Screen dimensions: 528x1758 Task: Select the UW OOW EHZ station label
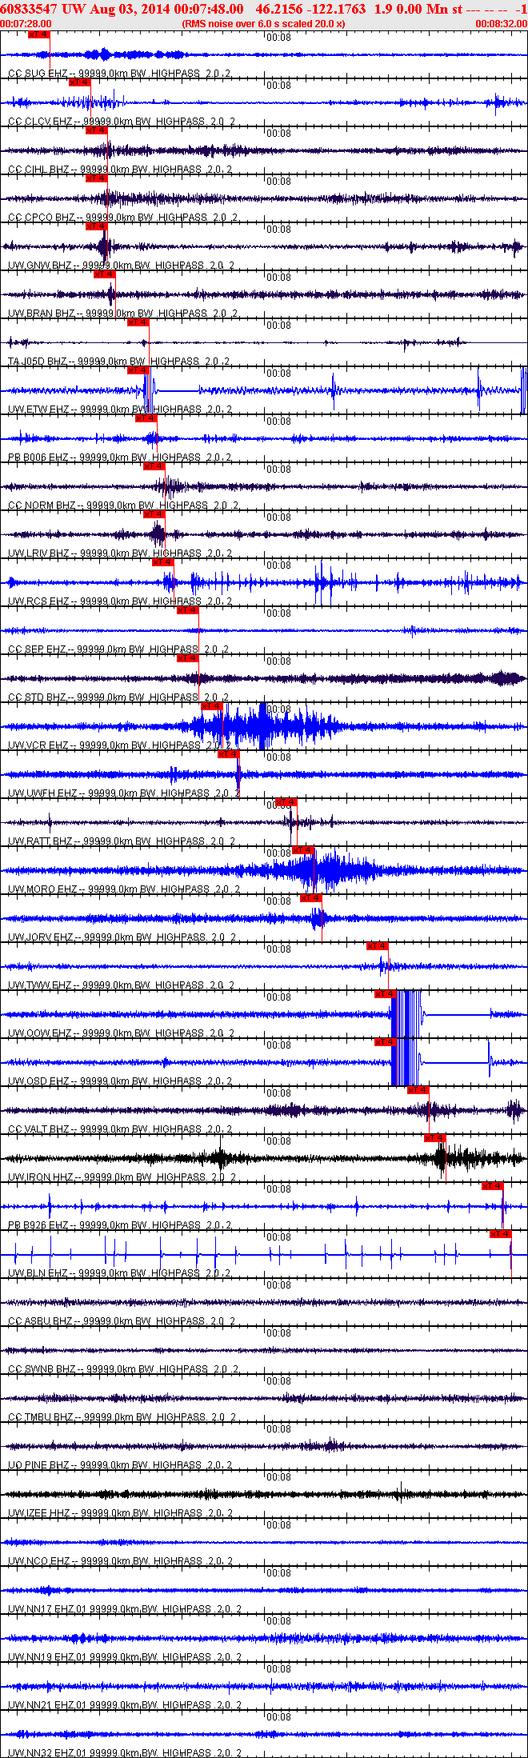click(122, 1033)
